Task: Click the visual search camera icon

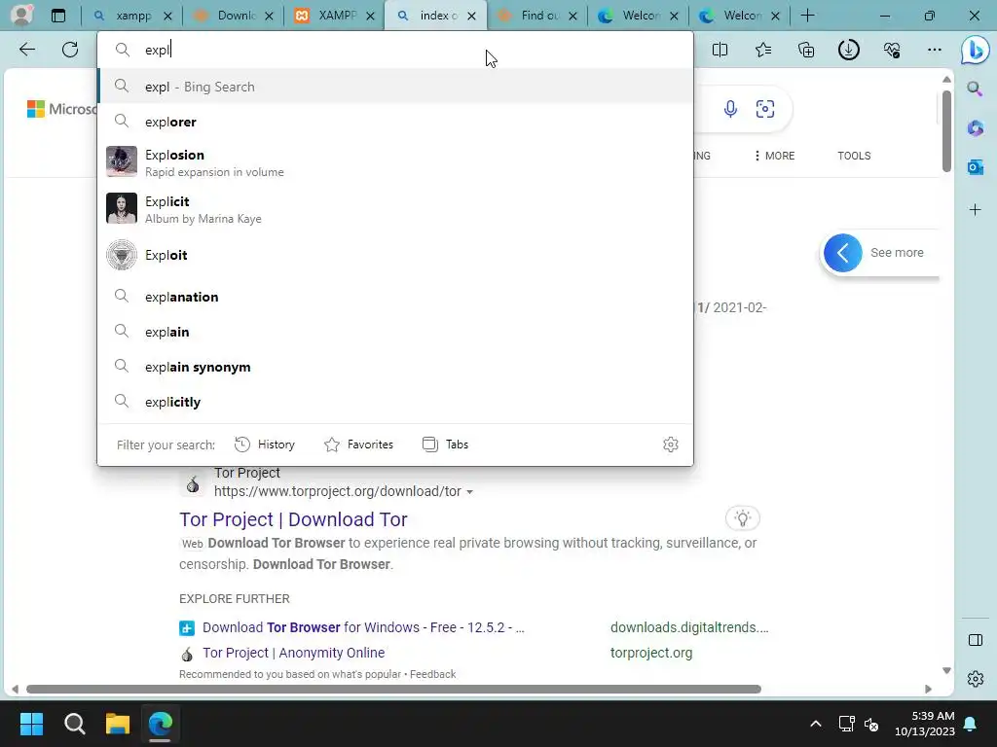Action: [x=765, y=109]
